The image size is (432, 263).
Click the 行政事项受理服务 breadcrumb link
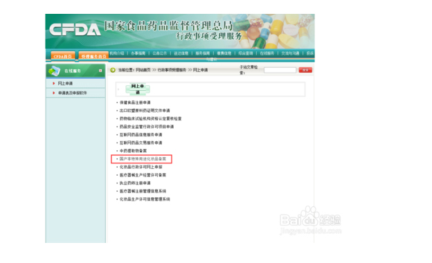click(x=172, y=70)
